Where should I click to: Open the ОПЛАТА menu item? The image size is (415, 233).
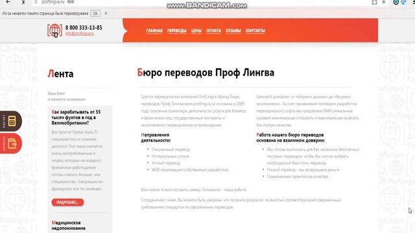coord(213,30)
